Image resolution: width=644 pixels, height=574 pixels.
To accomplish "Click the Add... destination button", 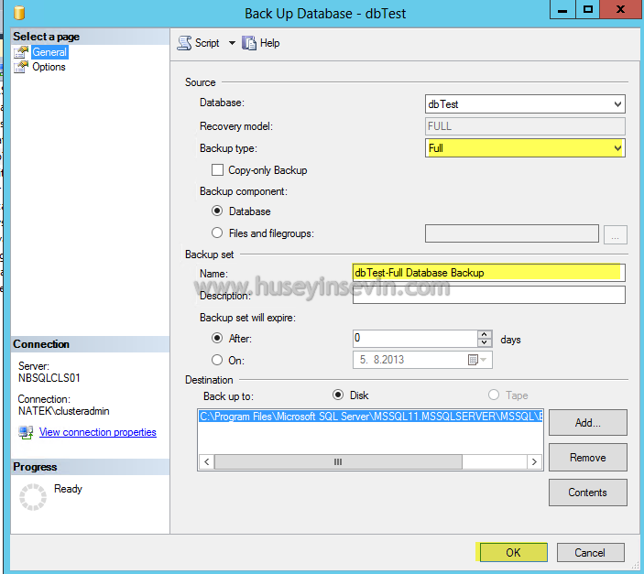I will pyautogui.click(x=588, y=423).
